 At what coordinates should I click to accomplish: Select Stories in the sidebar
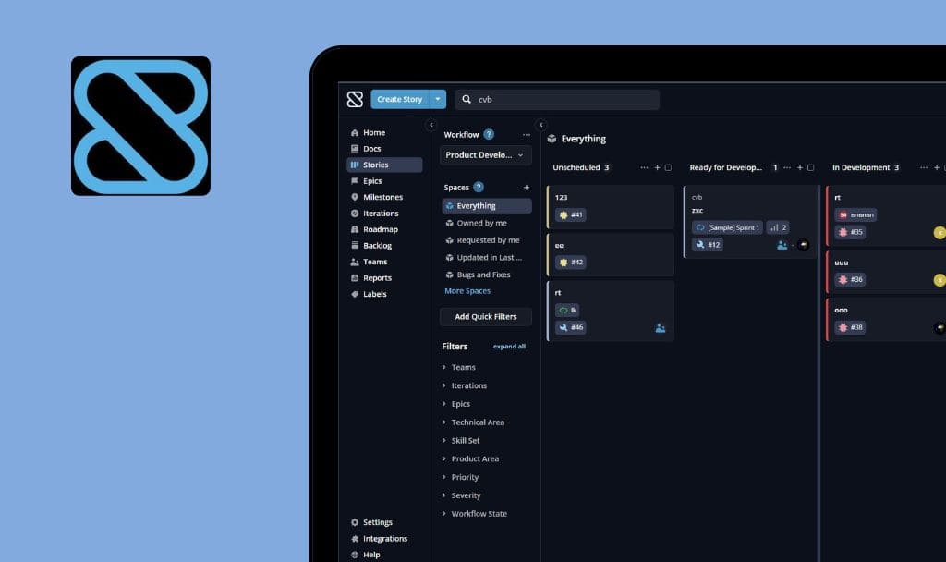384,165
